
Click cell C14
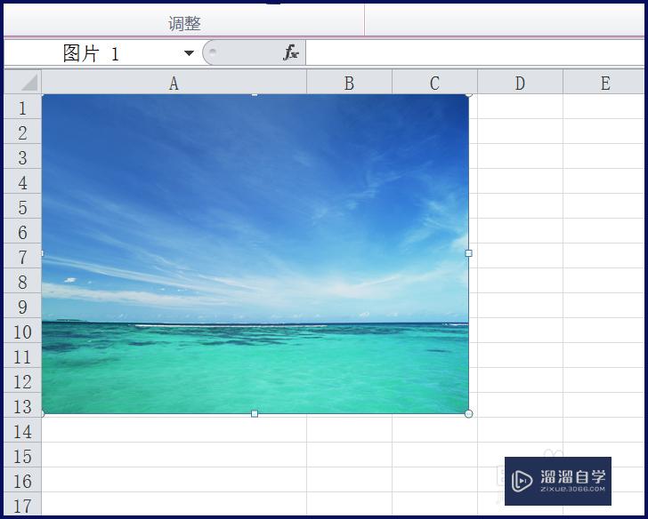pos(434,430)
